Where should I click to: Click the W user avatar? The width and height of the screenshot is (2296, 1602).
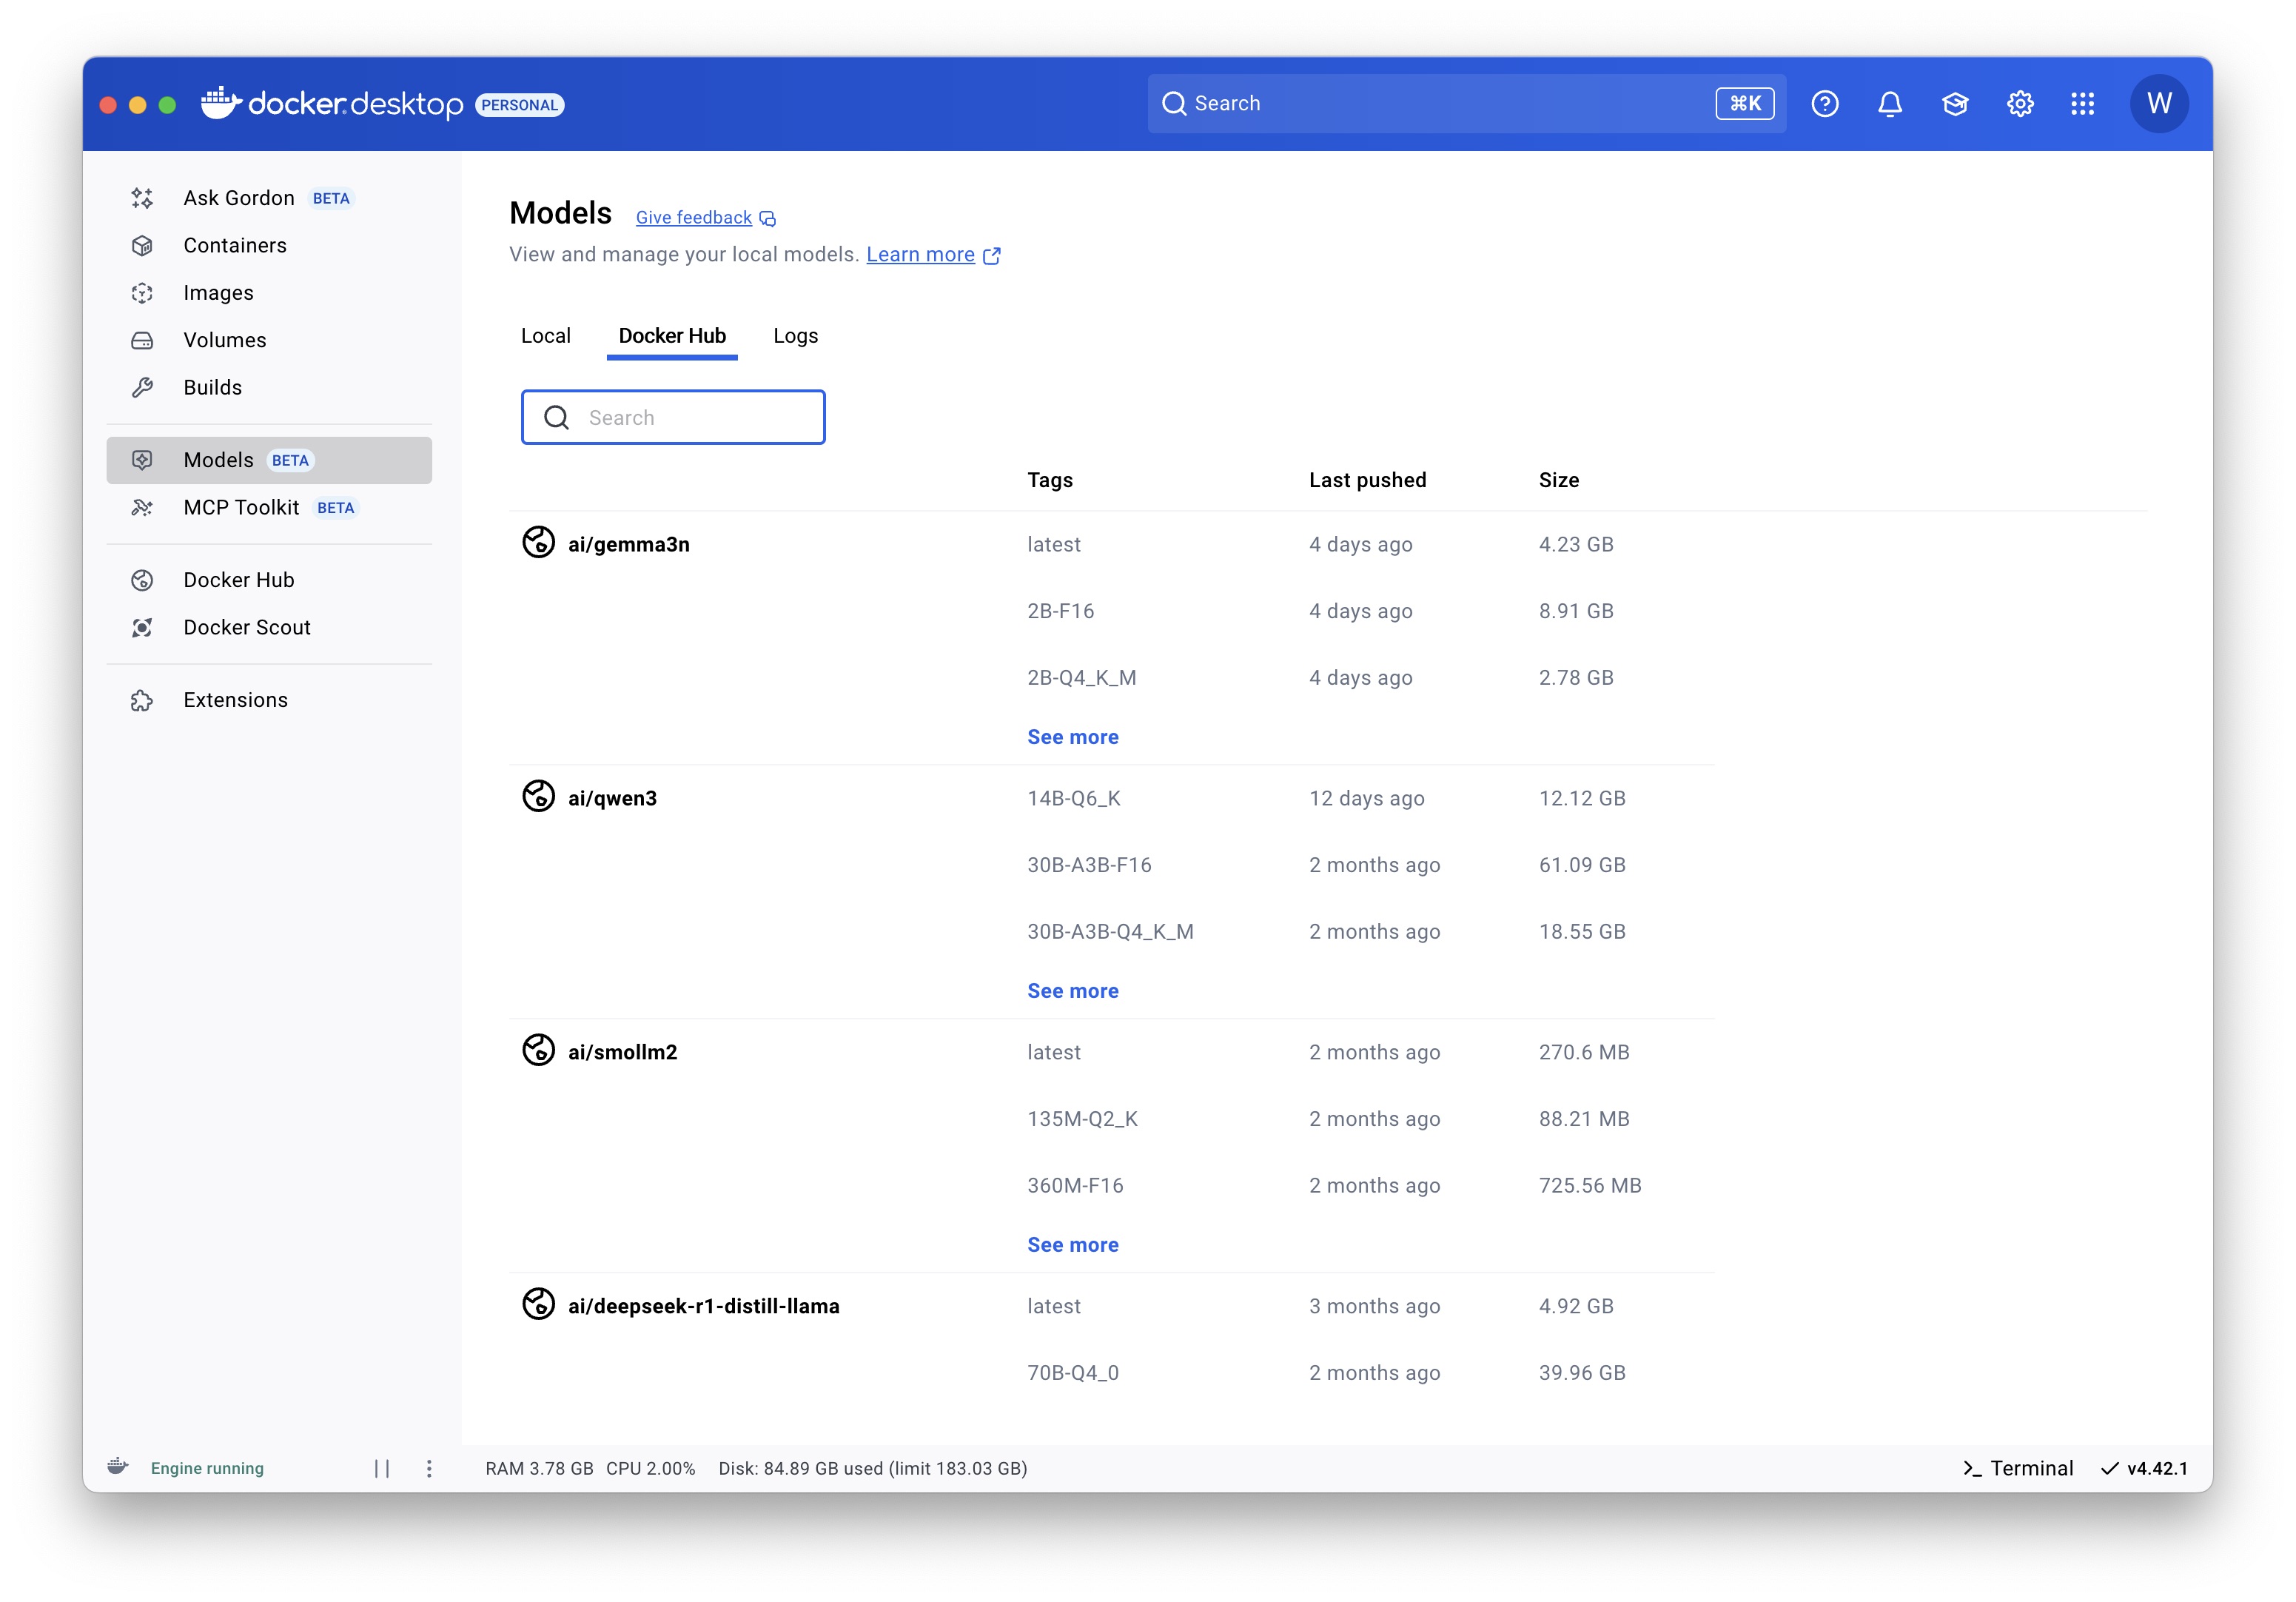pos(2158,104)
